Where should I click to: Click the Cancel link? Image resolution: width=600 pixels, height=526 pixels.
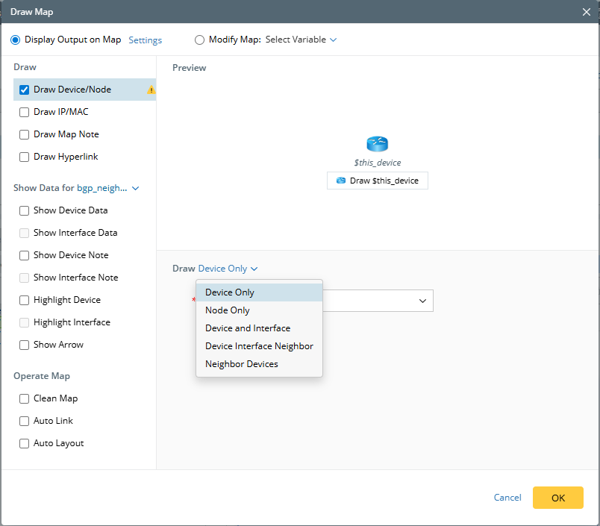pos(507,498)
